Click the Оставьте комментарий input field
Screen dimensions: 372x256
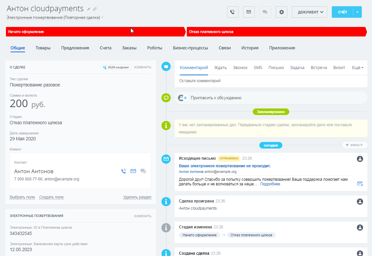(x=270, y=81)
